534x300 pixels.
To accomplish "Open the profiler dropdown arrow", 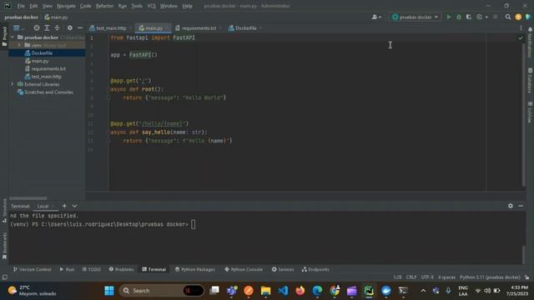I will [486, 17].
